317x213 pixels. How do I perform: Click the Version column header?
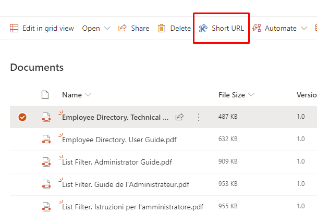pyautogui.click(x=307, y=95)
